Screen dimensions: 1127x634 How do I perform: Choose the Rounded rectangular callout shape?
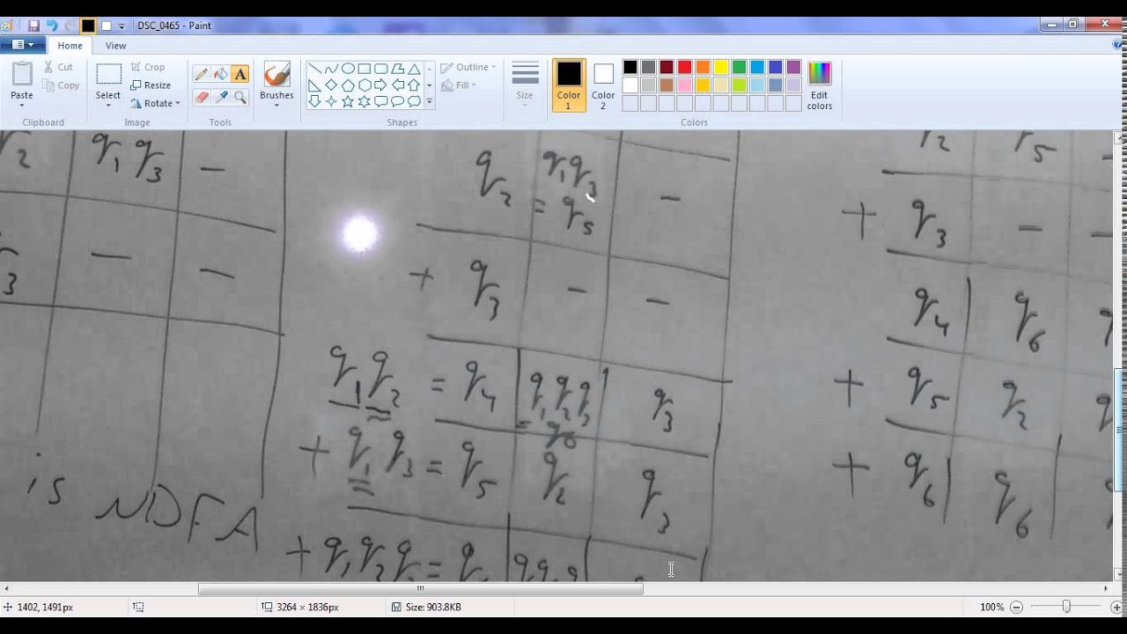381,102
